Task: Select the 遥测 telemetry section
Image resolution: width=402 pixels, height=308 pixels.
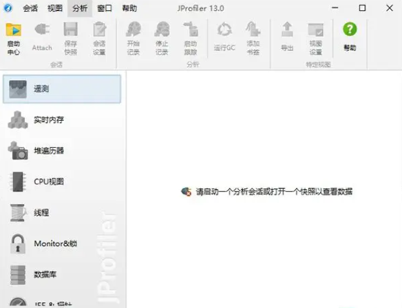Action: click(x=62, y=89)
